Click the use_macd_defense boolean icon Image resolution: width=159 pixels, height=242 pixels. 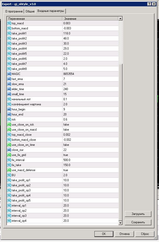[x=9, y=170]
